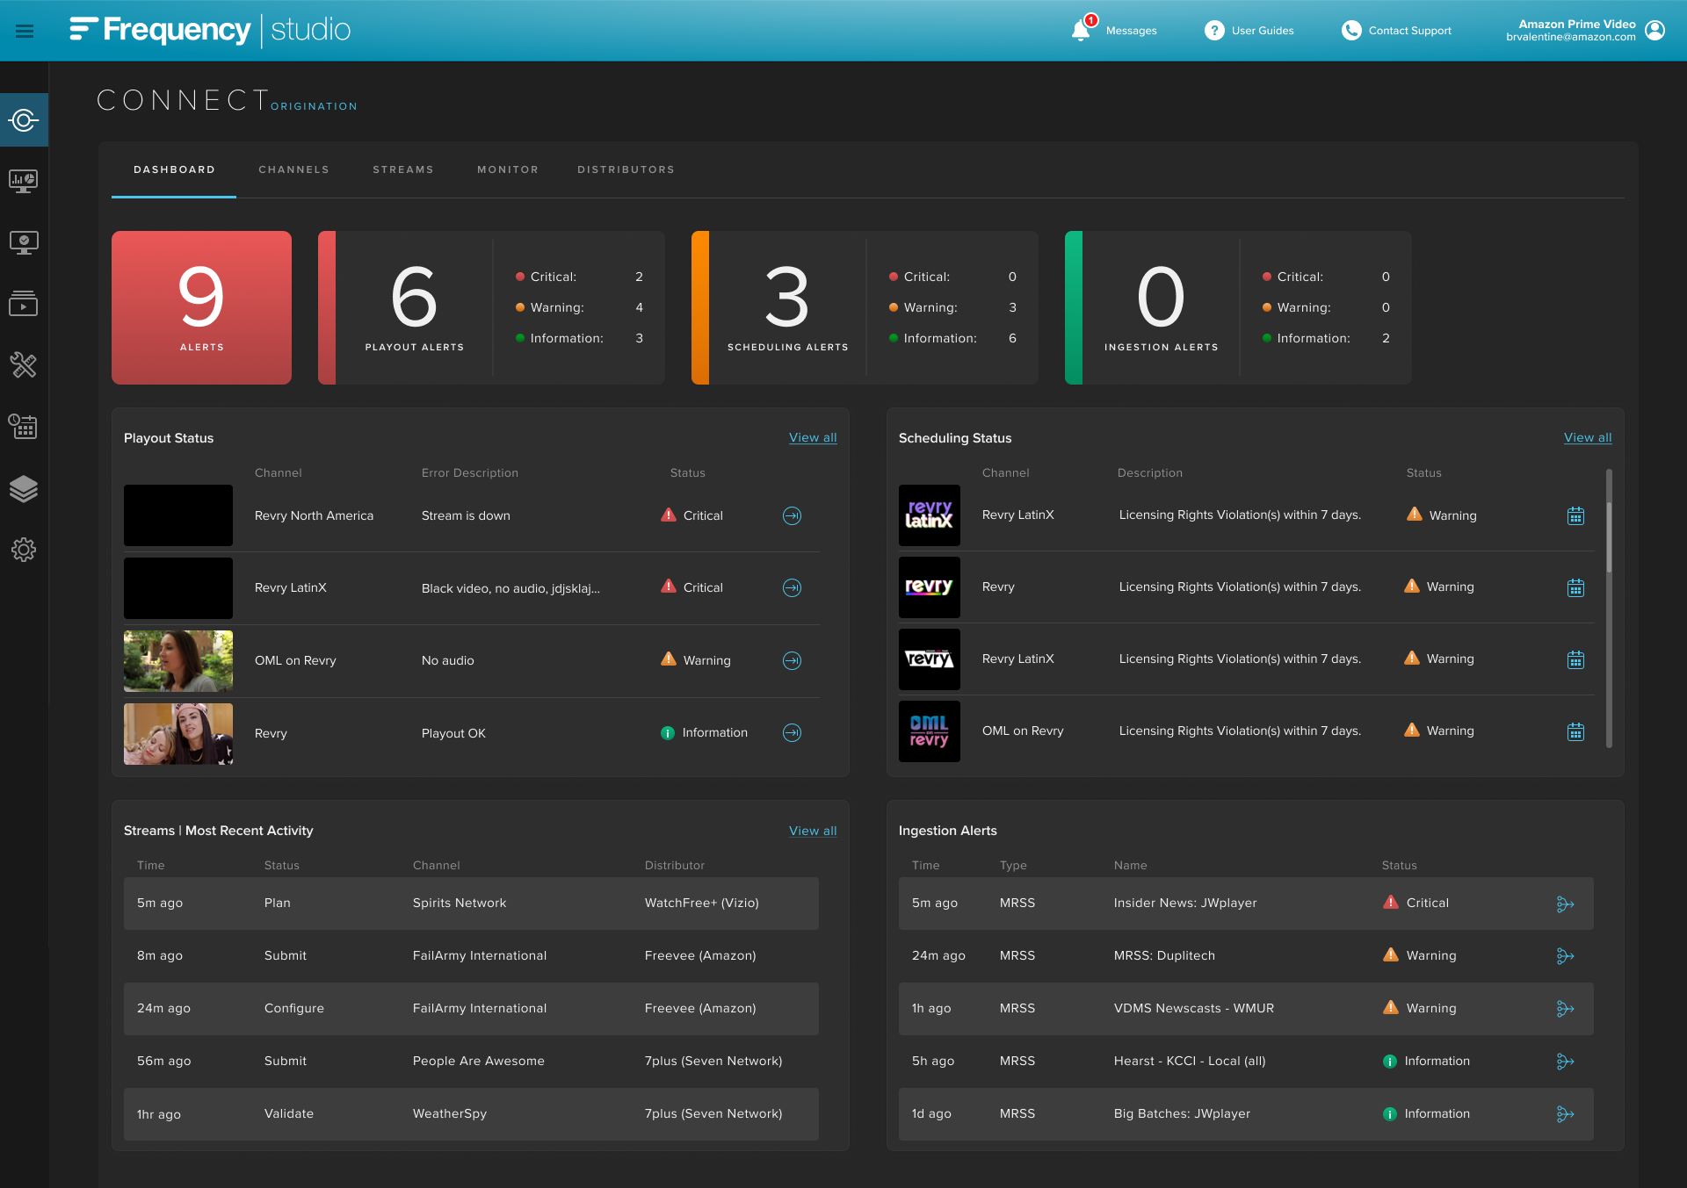The width and height of the screenshot is (1687, 1188).
Task: Open details arrow for No audio row
Action: 792,660
